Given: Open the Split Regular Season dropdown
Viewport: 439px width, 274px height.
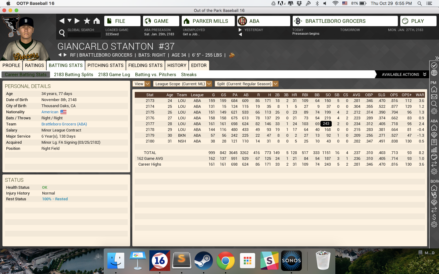Looking at the screenshot, I should 246,84.
